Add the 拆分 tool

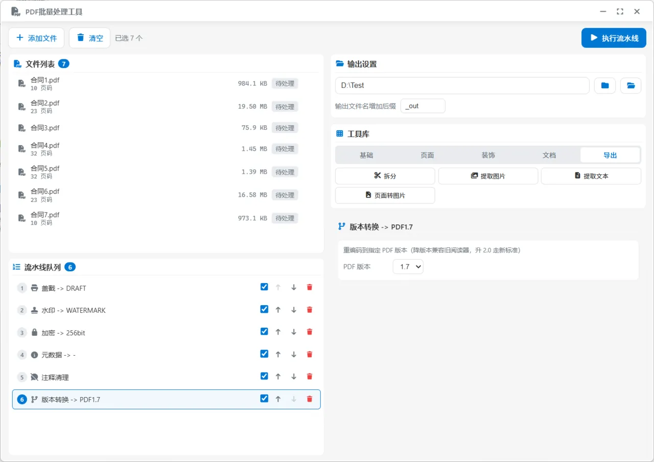pos(385,176)
